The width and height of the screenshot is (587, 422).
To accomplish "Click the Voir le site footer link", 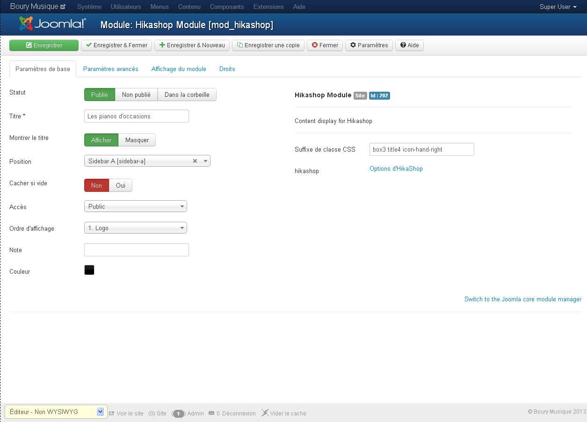I will coord(130,414).
